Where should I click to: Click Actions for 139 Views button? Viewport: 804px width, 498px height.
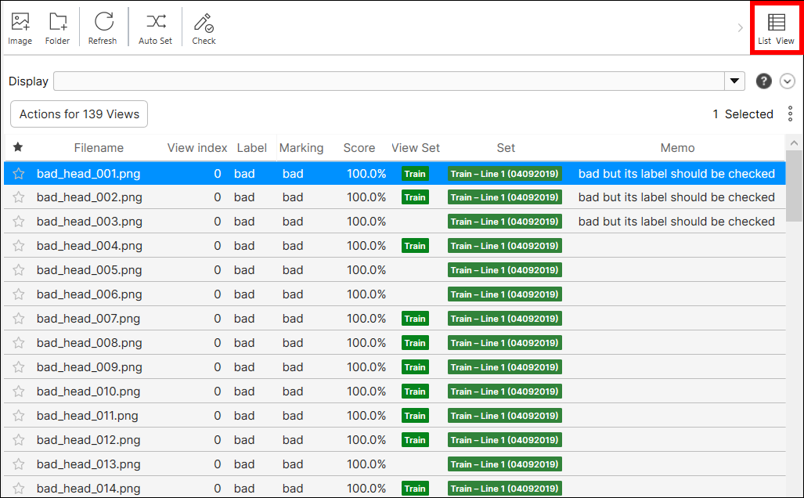[x=79, y=114]
